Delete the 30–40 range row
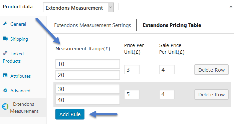 211,94
